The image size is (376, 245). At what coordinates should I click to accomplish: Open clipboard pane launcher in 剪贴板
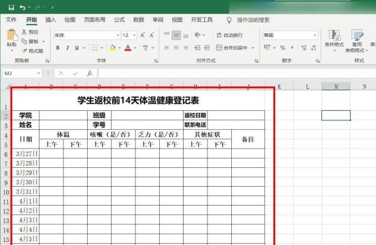[x=47, y=61]
